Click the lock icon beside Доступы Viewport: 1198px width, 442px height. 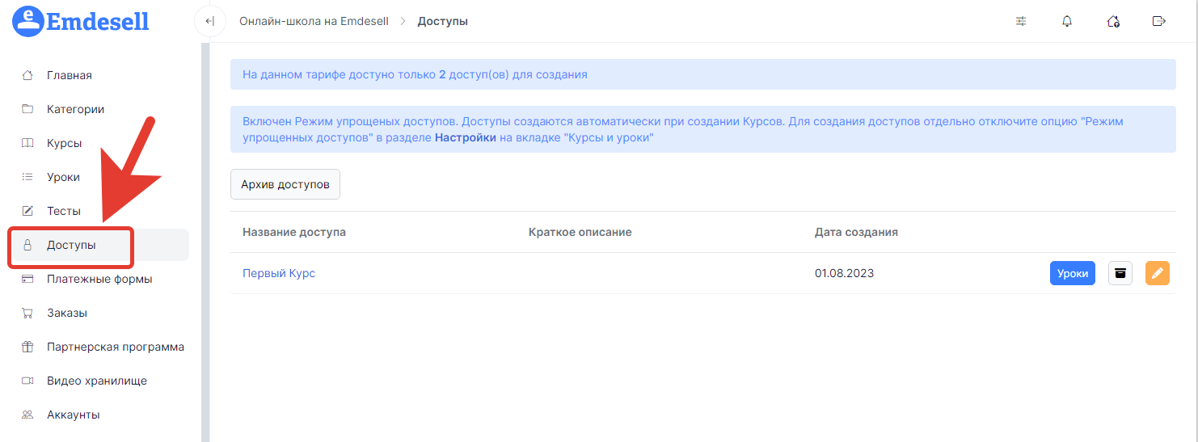27,245
